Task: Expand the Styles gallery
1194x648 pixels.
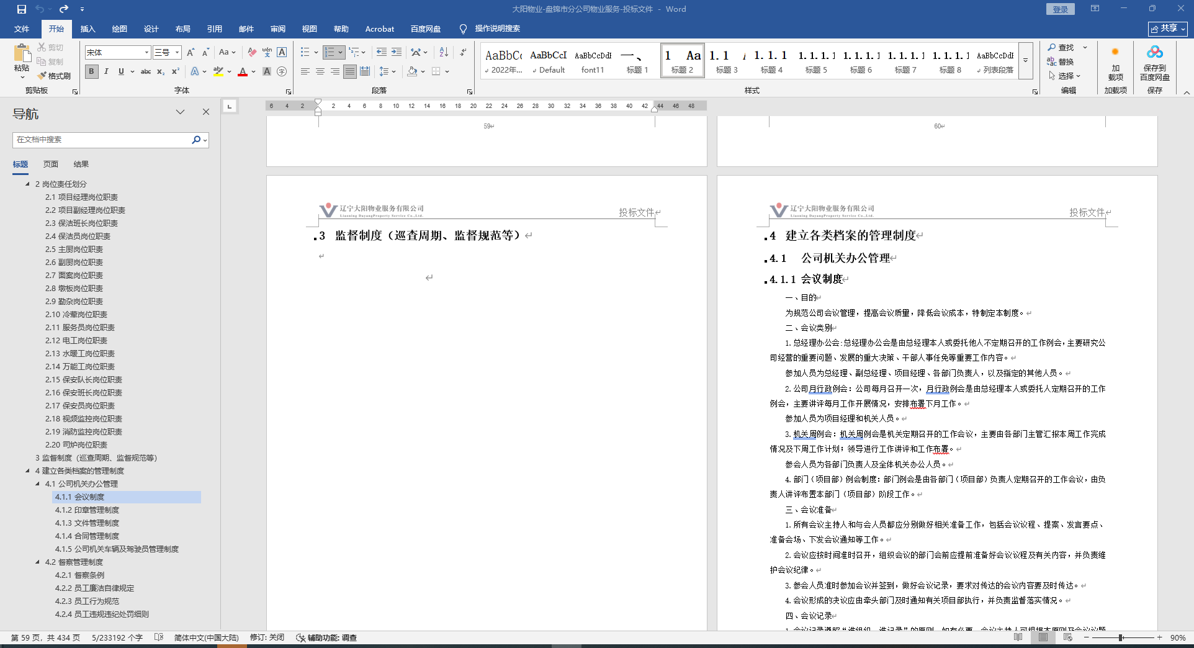Action: click(1025, 61)
